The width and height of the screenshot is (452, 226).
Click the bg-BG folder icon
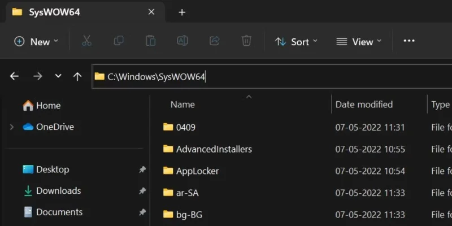168,214
